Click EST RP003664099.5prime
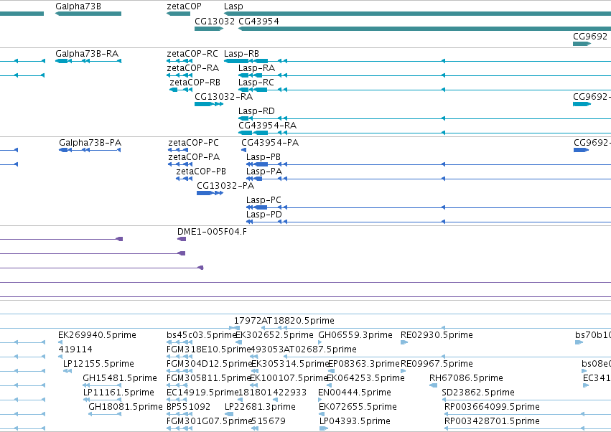The height and width of the screenshot is (432, 611). coord(492,407)
